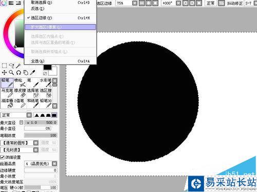This screenshot has width=257, height=192.
Task: Choose the 笔 pen brush
Action: pyautogui.click(x=33, y=83)
